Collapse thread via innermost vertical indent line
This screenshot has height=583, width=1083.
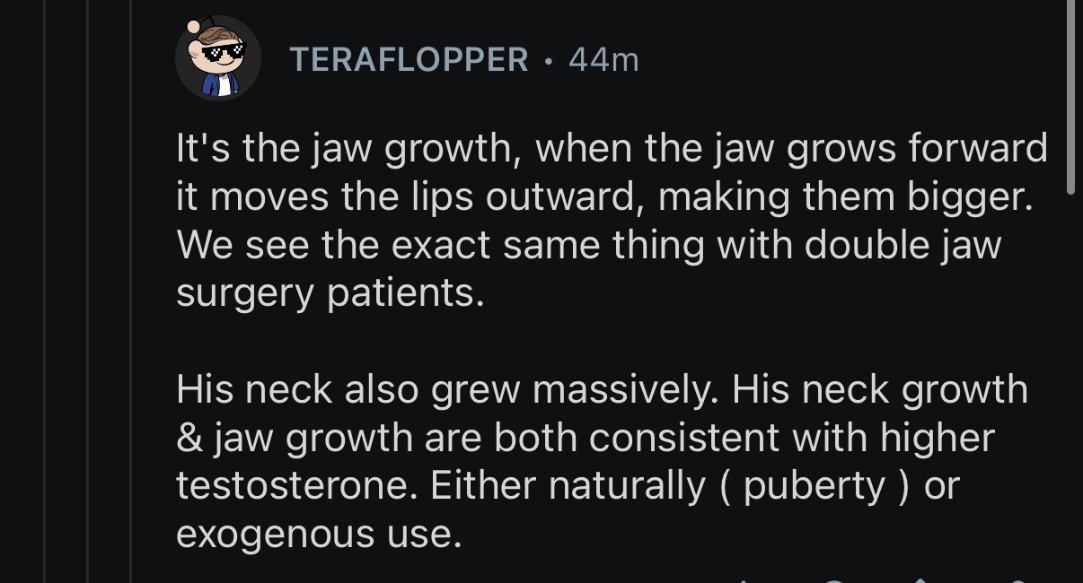[131, 291]
